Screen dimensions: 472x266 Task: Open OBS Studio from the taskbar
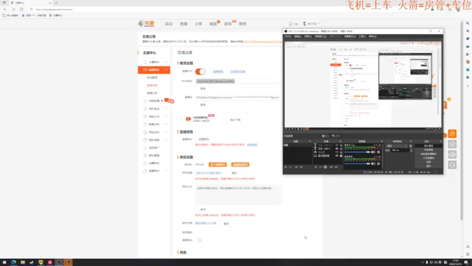[x=59, y=262]
